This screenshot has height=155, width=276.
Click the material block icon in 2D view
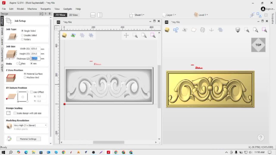click(64, 35)
